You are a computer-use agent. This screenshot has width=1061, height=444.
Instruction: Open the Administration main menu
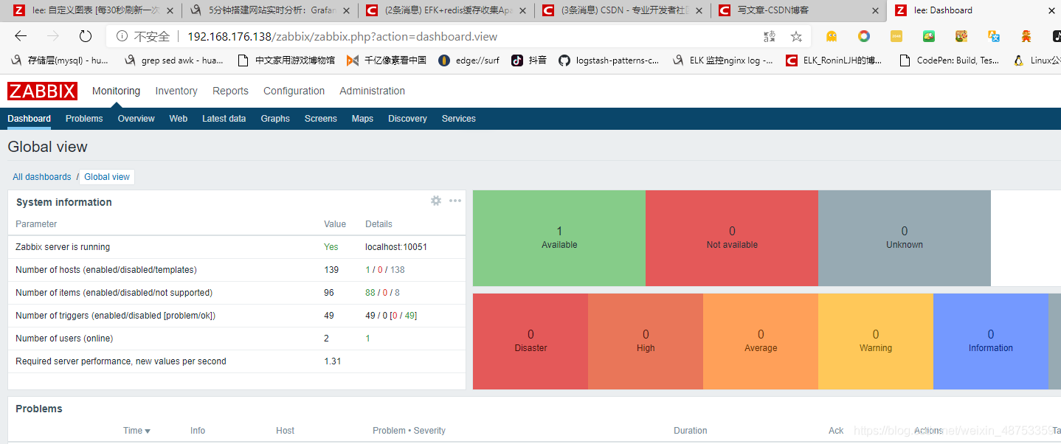tap(372, 91)
